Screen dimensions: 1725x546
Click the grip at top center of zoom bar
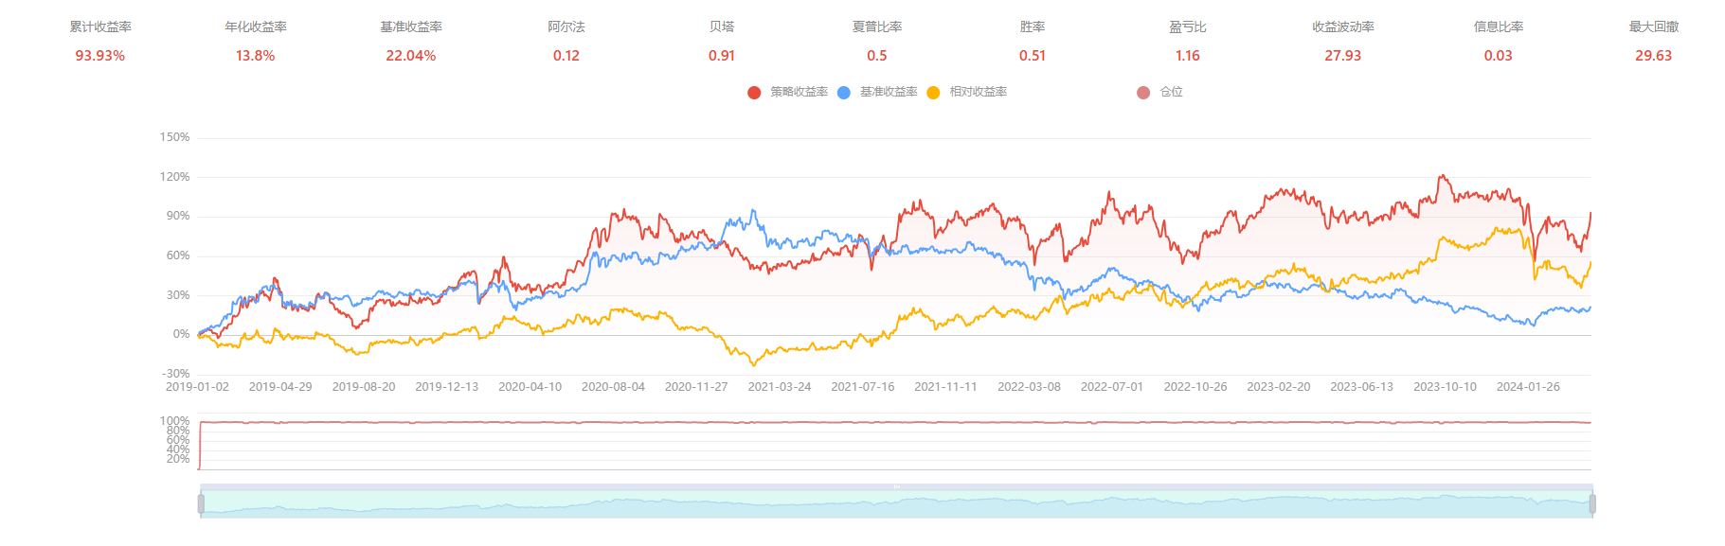point(896,487)
